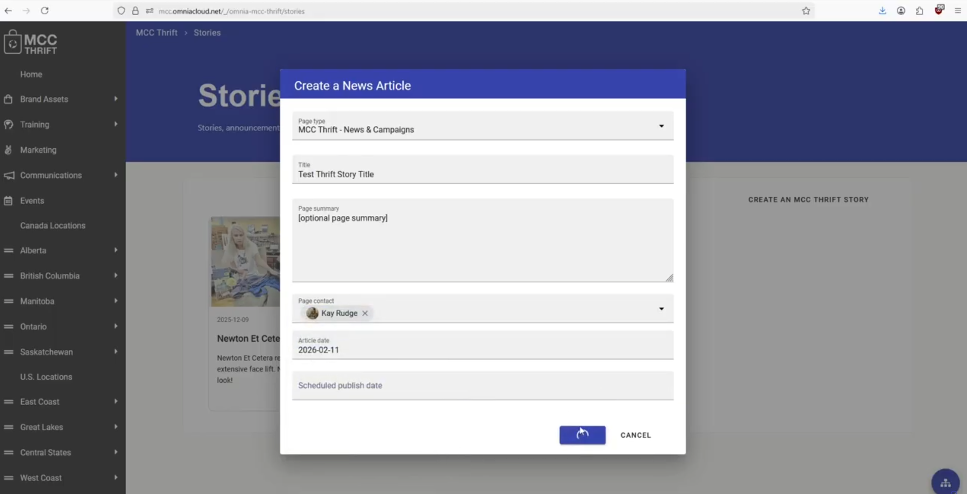967x494 pixels.
Task: Remove Kay Rudge from Page contact
Action: click(365, 313)
